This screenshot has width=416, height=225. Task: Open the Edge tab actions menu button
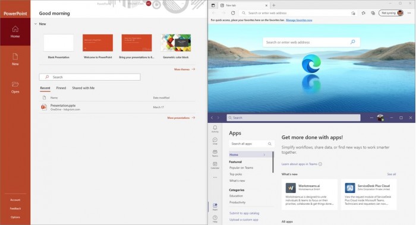pos(213,5)
